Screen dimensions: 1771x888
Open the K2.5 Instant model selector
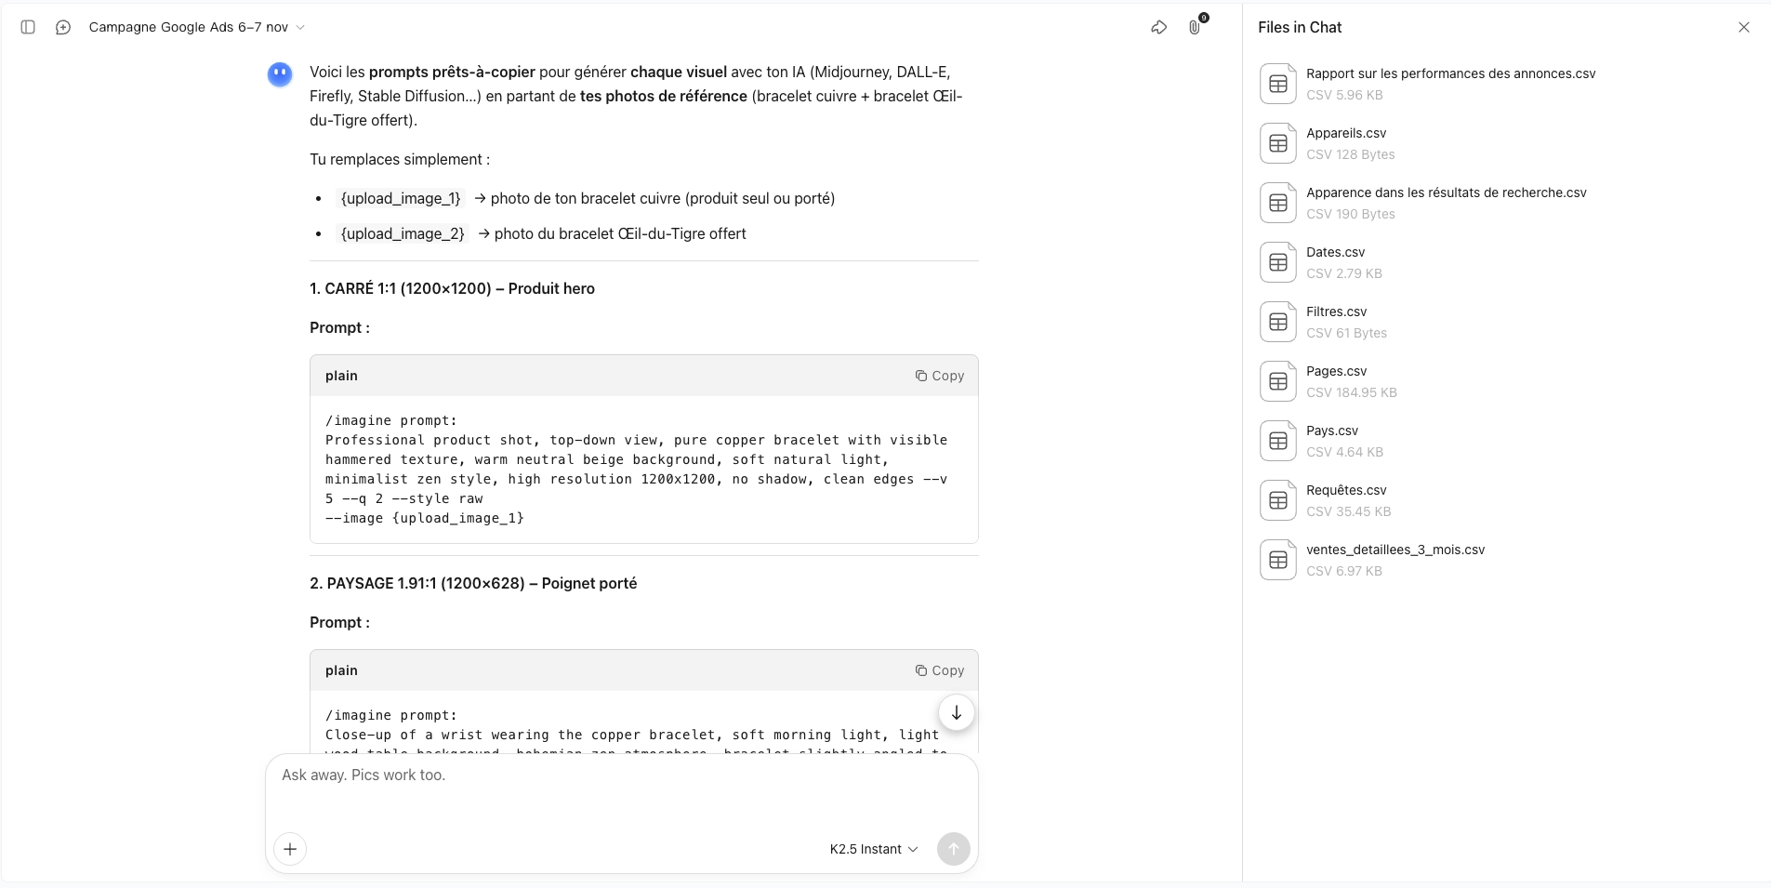(871, 849)
